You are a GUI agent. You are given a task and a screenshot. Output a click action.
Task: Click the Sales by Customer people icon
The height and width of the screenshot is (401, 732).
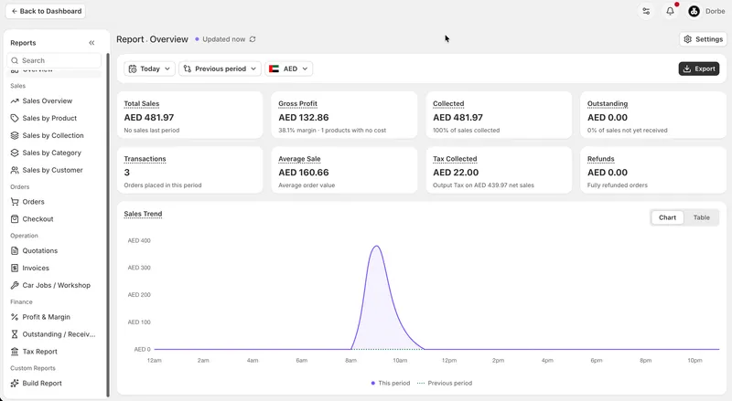[x=15, y=170]
